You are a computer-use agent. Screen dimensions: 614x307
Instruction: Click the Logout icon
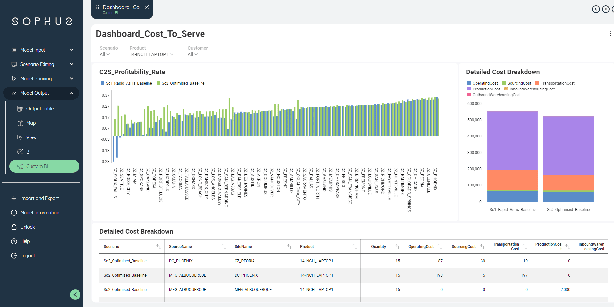click(14, 256)
